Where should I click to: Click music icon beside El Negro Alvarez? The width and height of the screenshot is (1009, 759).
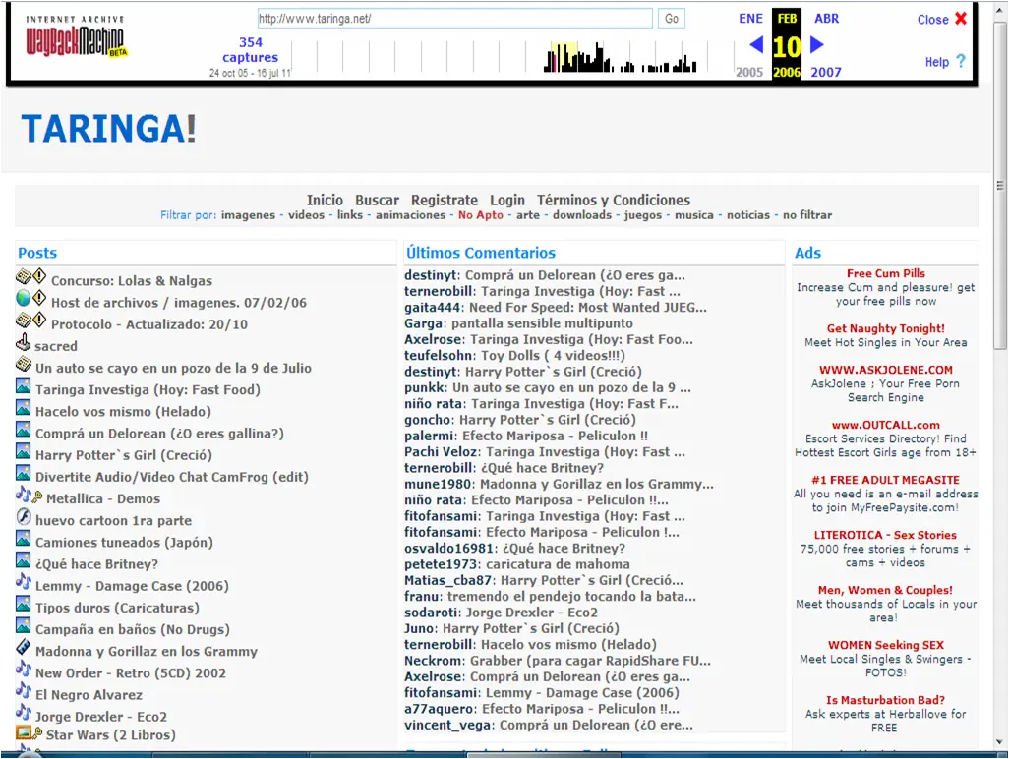coord(24,691)
